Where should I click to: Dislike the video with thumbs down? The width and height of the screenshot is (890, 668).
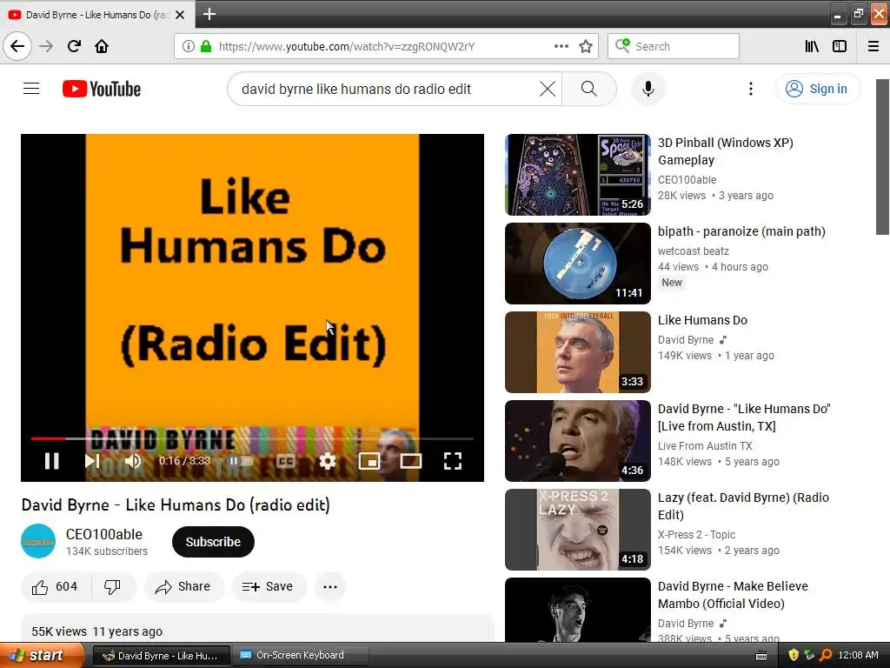click(113, 587)
